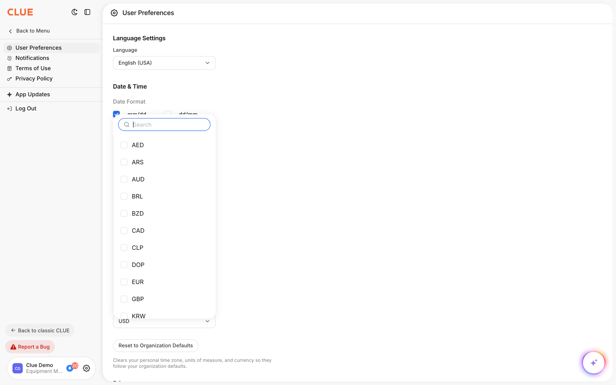Screen dimensions: 616x385
Task: Open User Preferences menu item
Action: coord(51,48)
